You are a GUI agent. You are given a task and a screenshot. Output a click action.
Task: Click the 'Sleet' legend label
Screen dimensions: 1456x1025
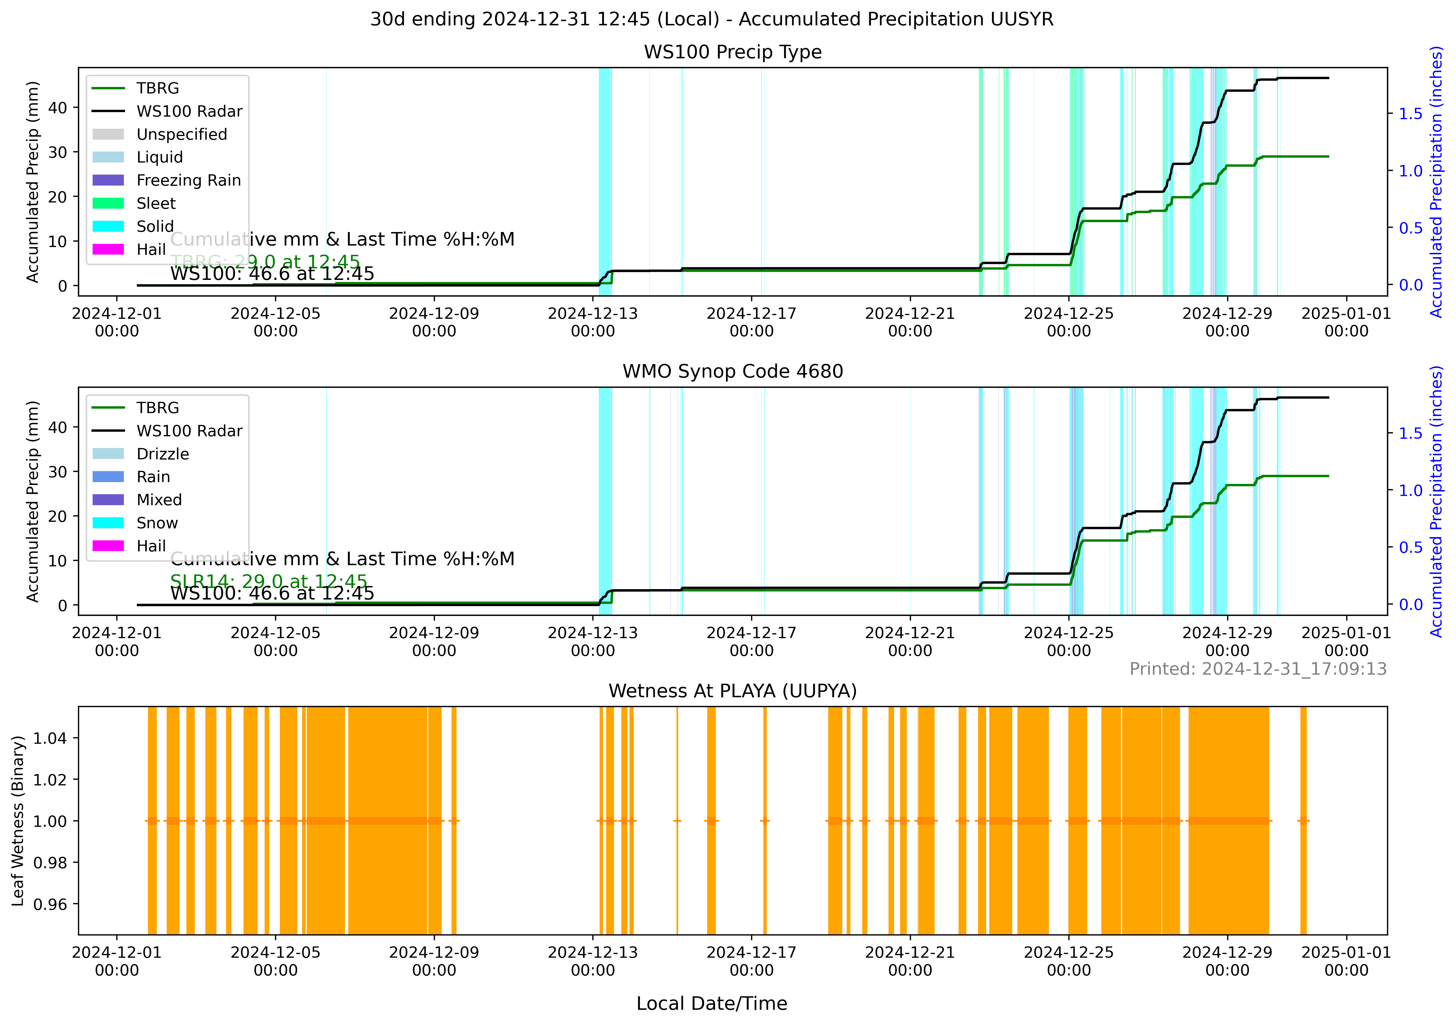tap(156, 204)
